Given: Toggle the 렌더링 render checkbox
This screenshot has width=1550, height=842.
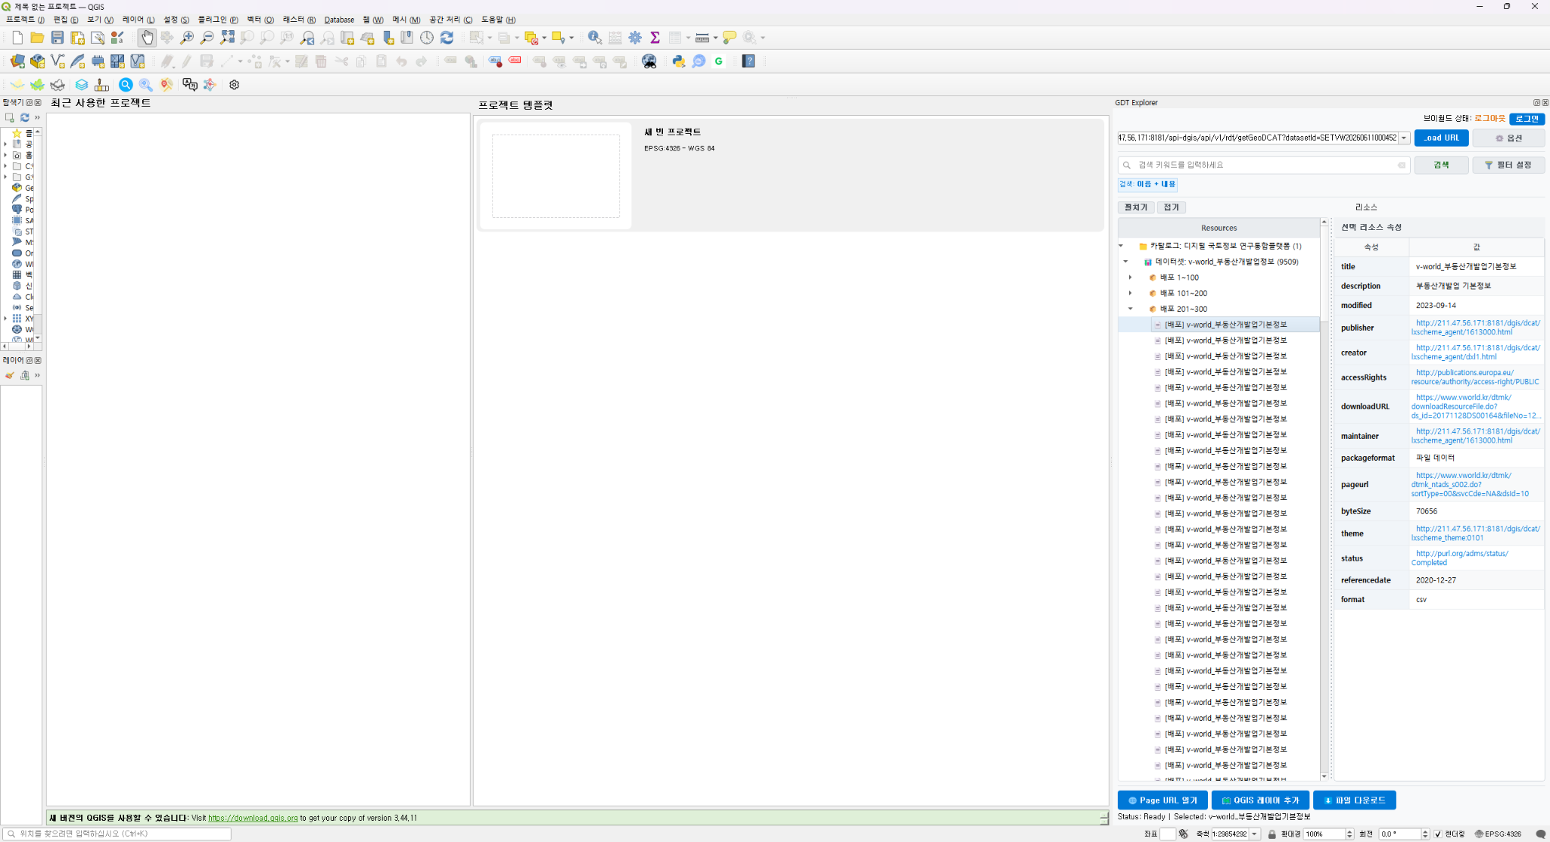Looking at the screenshot, I should pyautogui.click(x=1438, y=834).
